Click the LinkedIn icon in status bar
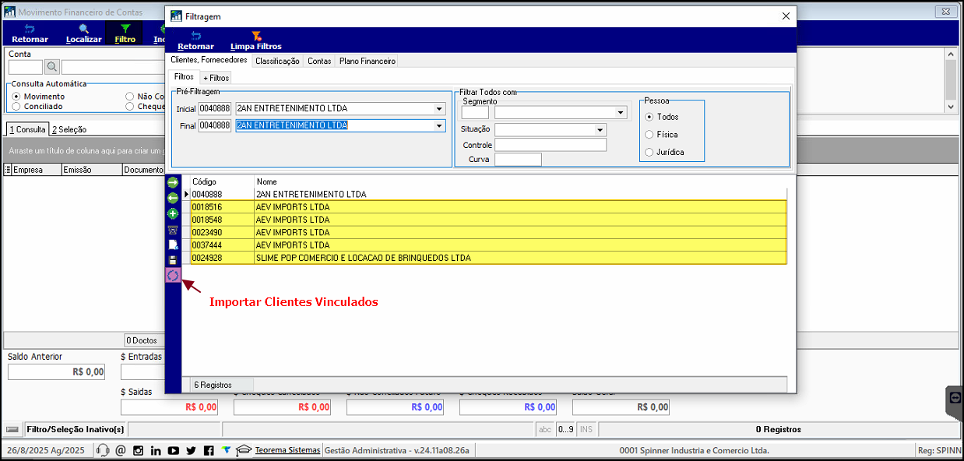The width and height of the screenshot is (964, 461). coord(156,450)
